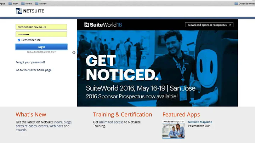Click the NetSuite logo

(x=30, y=11)
